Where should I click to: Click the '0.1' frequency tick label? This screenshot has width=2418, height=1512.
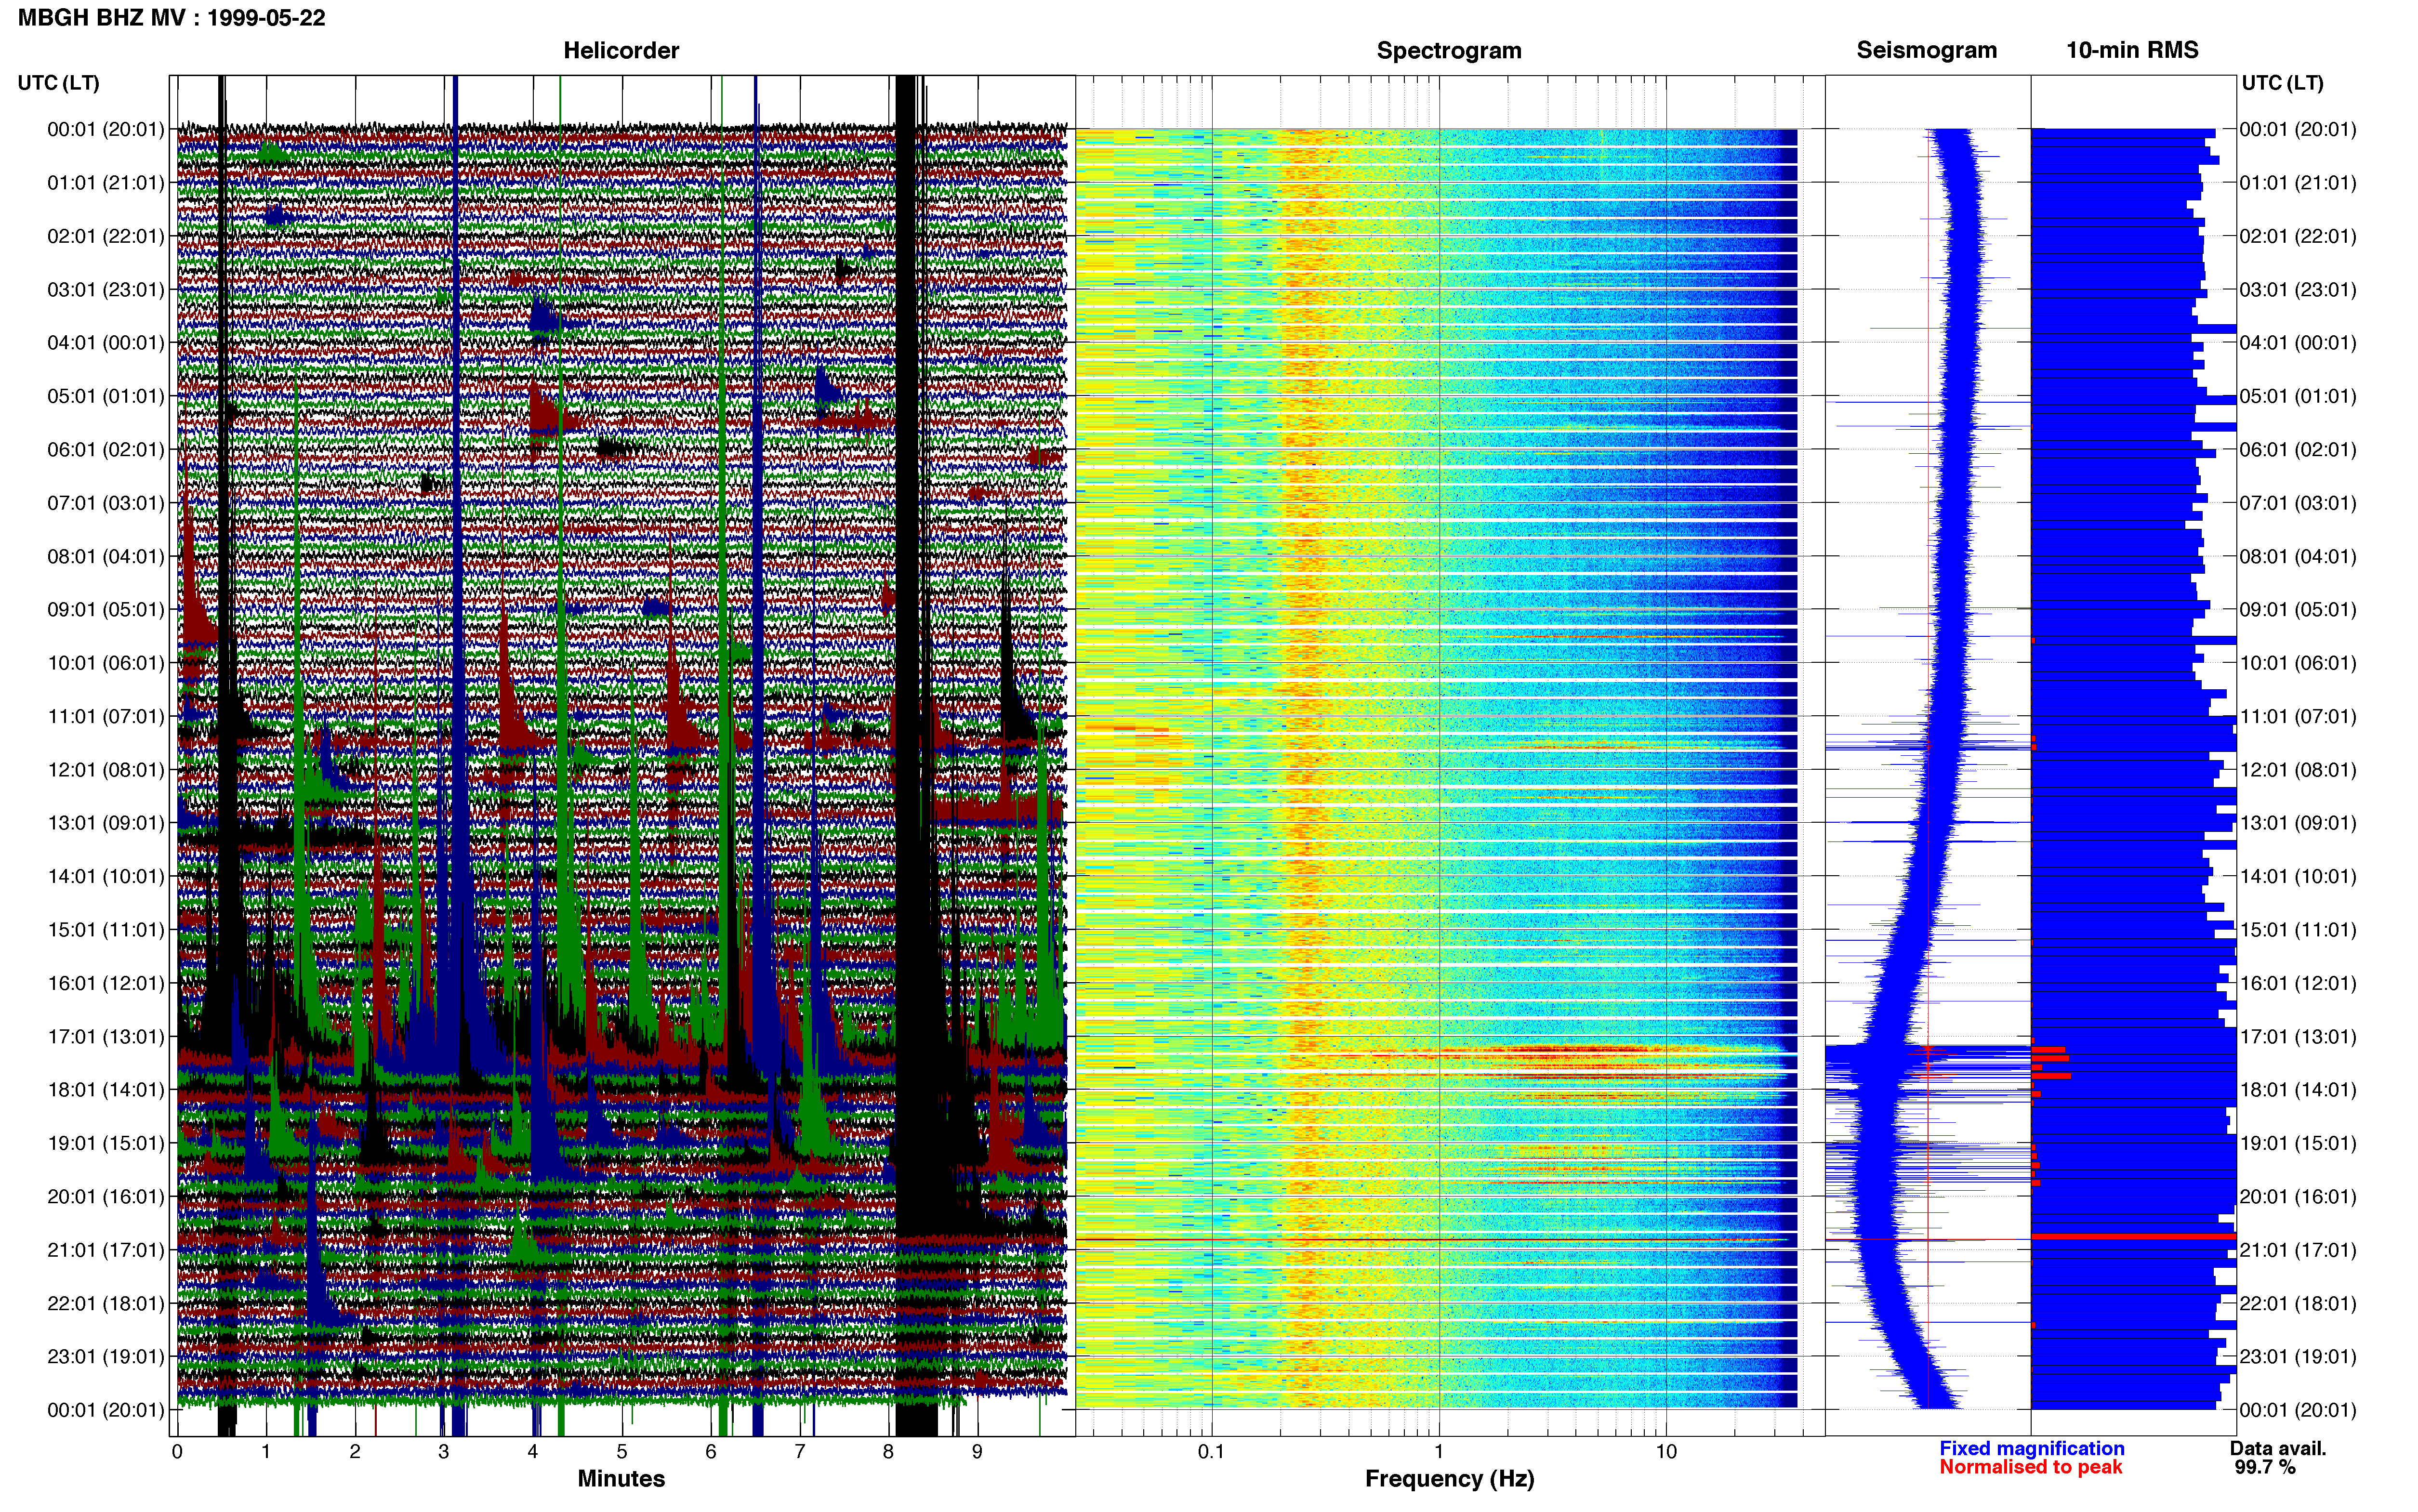click(1211, 1452)
